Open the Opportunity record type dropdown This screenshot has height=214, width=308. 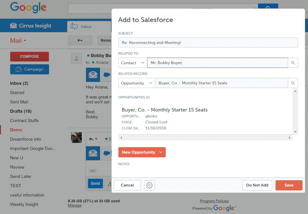click(137, 83)
